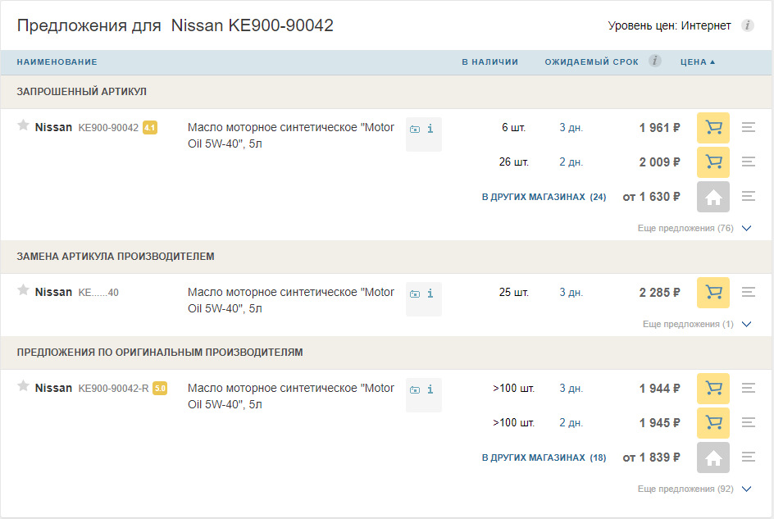The image size is (774, 519).
Task: Open the expected delivery time info icon
Action: pos(654,61)
